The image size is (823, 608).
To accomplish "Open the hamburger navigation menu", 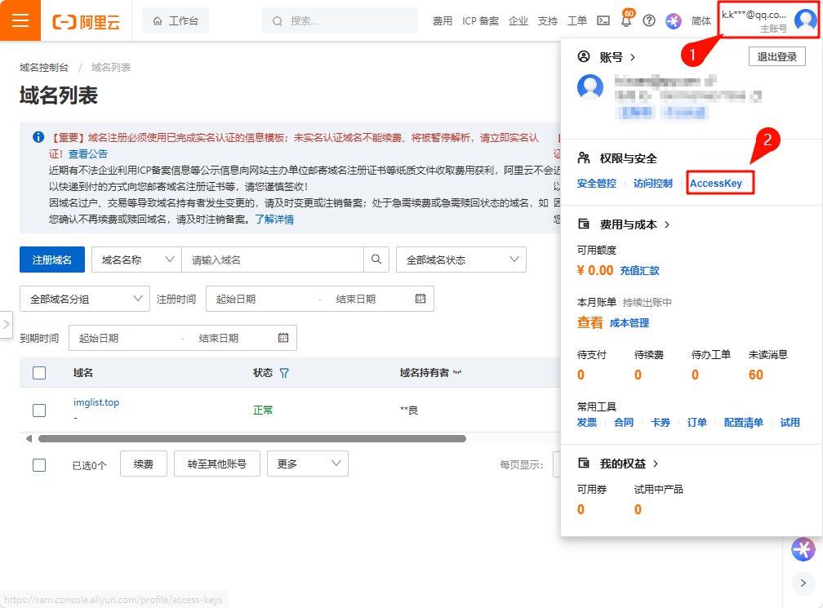I will click(20, 20).
